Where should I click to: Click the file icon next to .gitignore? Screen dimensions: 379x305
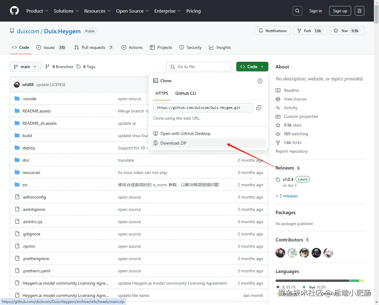(17, 234)
